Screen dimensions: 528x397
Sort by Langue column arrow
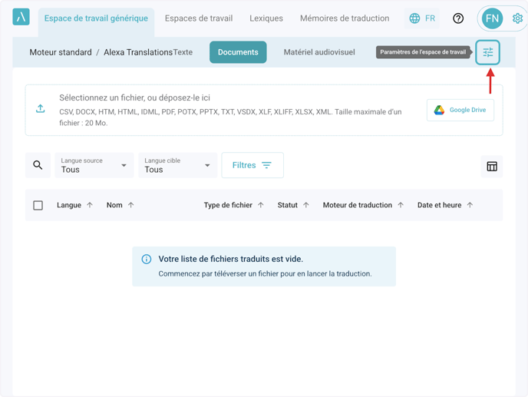point(90,205)
